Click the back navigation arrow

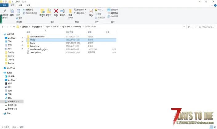click(x=3, y=27)
